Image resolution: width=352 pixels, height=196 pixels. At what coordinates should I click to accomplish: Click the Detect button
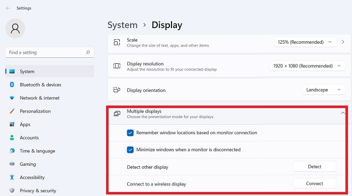[x=314, y=167]
